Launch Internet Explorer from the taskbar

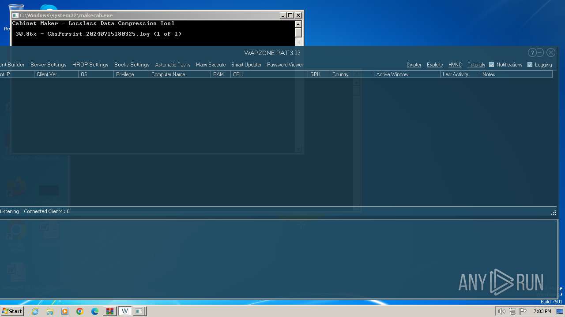point(35,311)
